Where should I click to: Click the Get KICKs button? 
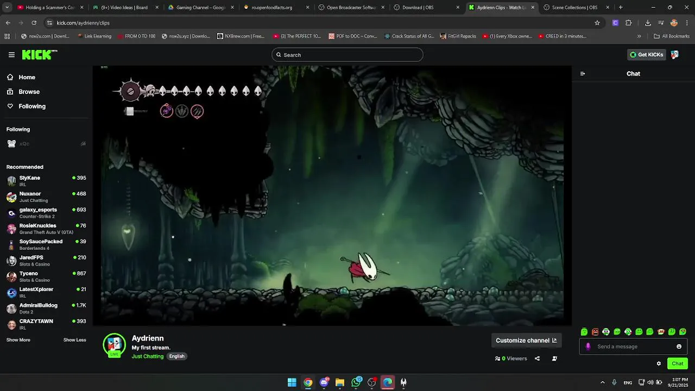pos(647,55)
